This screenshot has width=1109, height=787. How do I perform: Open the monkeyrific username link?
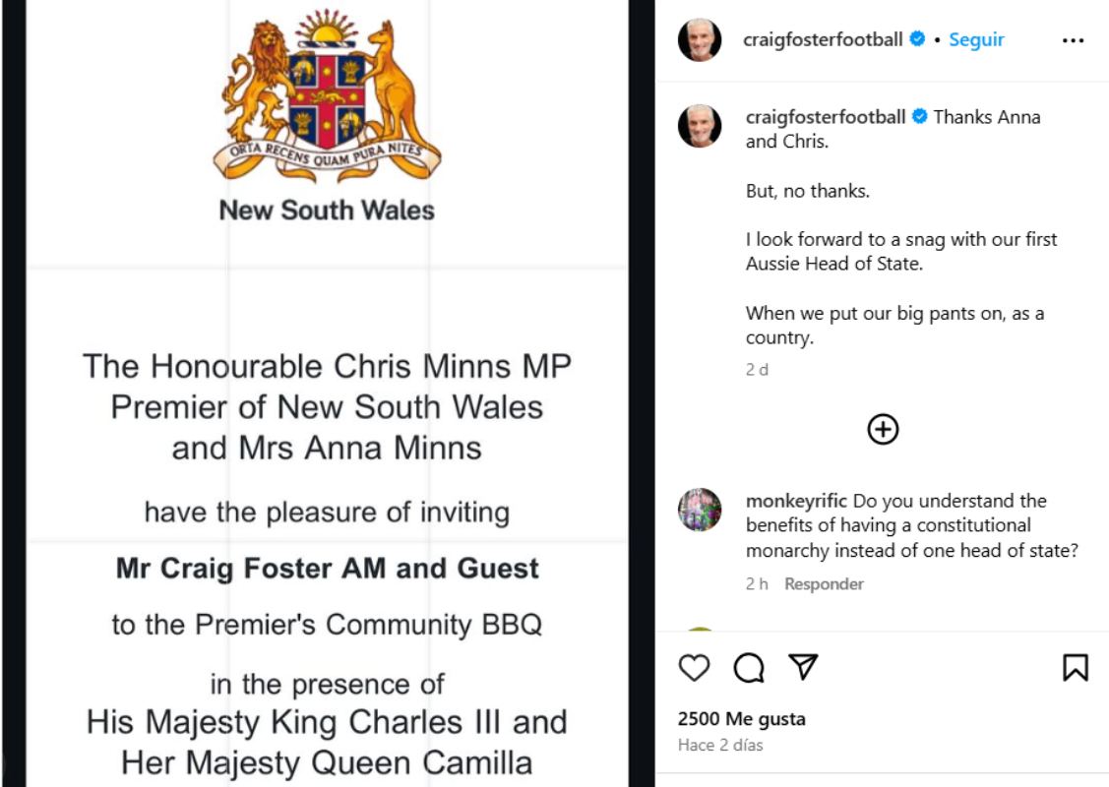pyautogui.click(x=796, y=501)
